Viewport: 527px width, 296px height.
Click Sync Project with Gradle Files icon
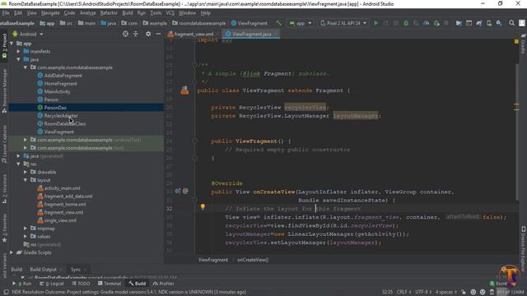tap(479, 23)
